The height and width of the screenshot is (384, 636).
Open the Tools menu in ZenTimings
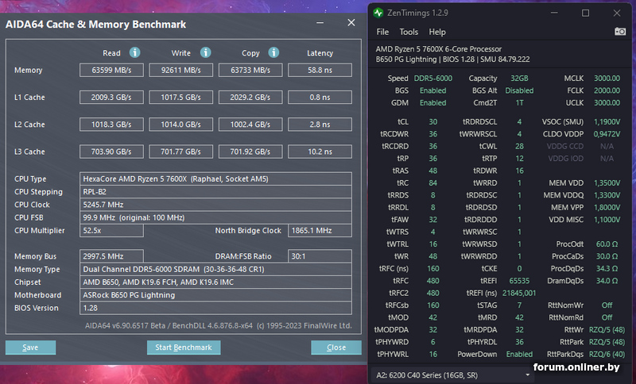point(409,33)
